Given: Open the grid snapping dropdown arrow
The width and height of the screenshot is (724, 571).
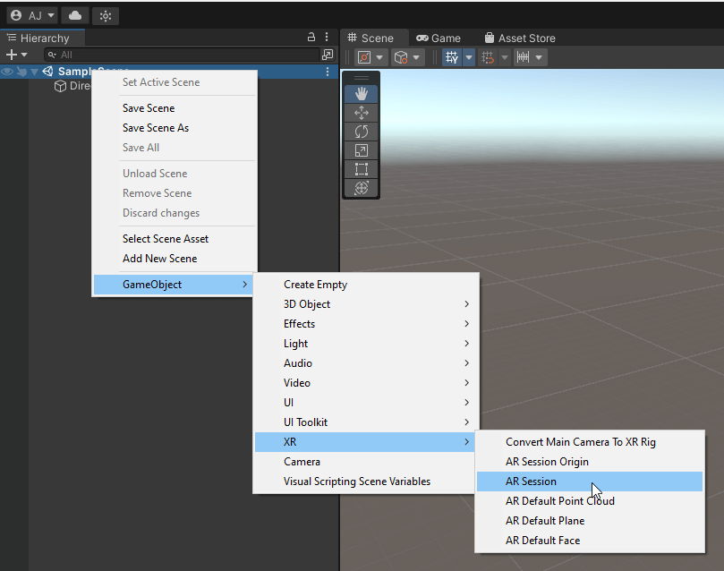Looking at the screenshot, I should (504, 57).
